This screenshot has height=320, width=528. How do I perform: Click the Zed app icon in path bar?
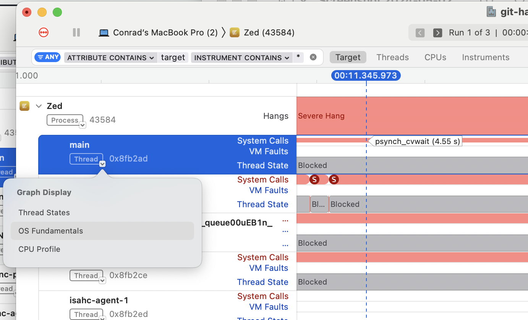235,33
